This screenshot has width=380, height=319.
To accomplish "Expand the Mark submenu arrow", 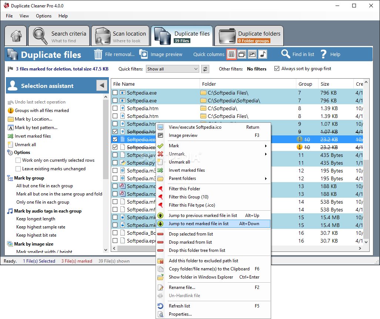I will coord(266,146).
